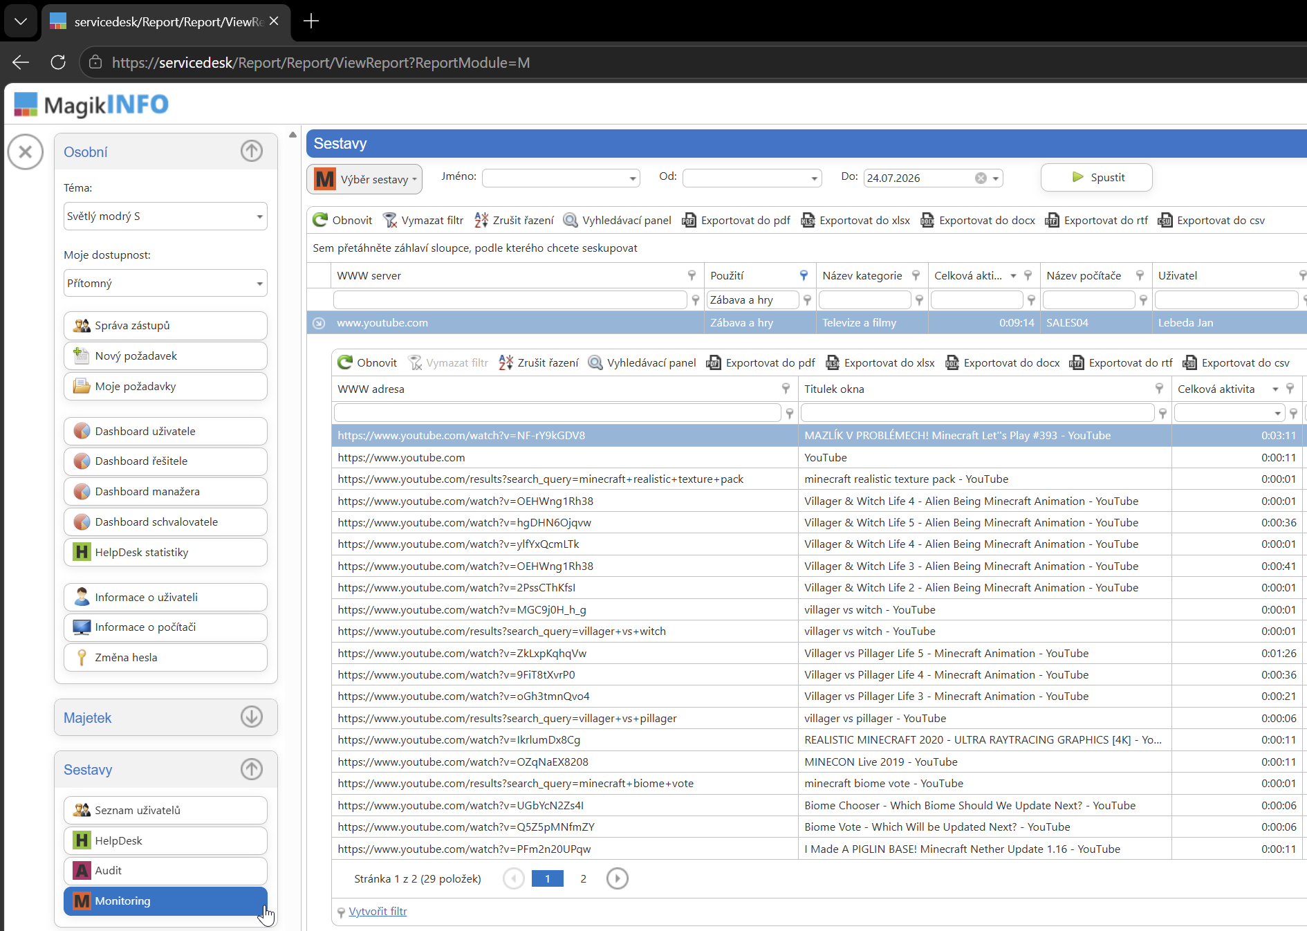Screen dimensions: 1307x931
Task: Open the HelpDesk statistiky menu item
Action: [x=165, y=552]
